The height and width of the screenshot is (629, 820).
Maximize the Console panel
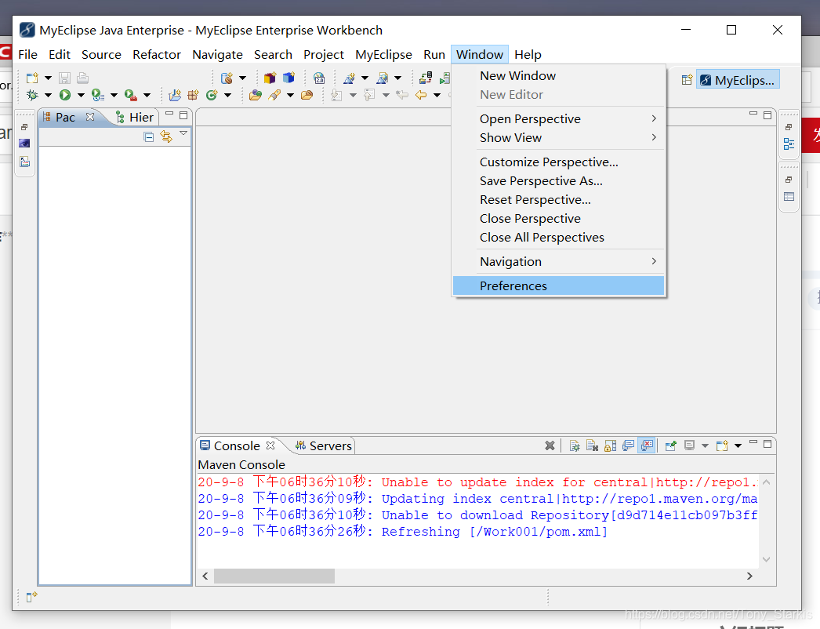click(x=767, y=444)
